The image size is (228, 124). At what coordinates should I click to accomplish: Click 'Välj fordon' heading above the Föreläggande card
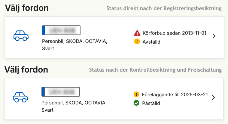coord(26,70)
